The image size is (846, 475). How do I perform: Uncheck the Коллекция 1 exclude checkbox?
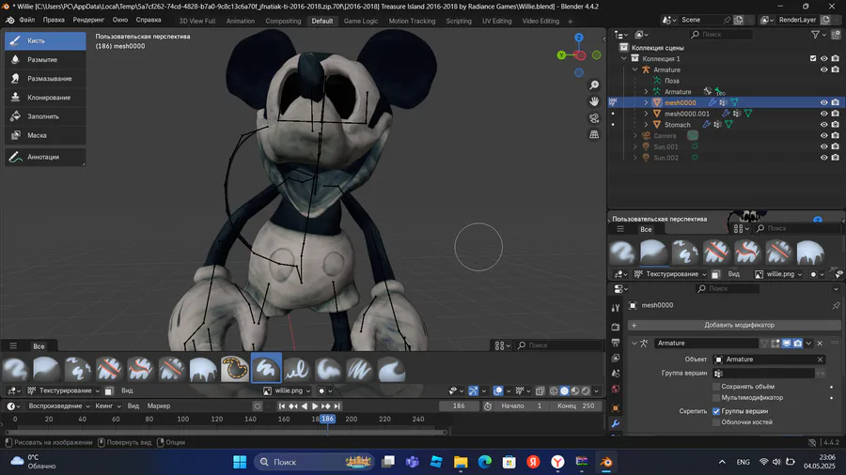pos(813,59)
